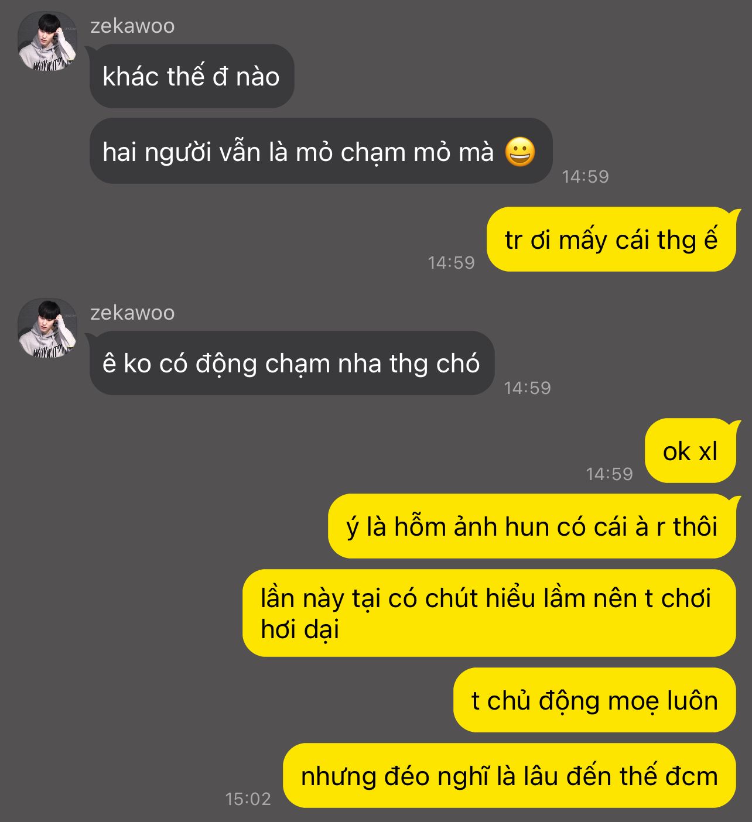Tap the 'ê ko có động chạm nha thg chó' message

click(x=292, y=363)
